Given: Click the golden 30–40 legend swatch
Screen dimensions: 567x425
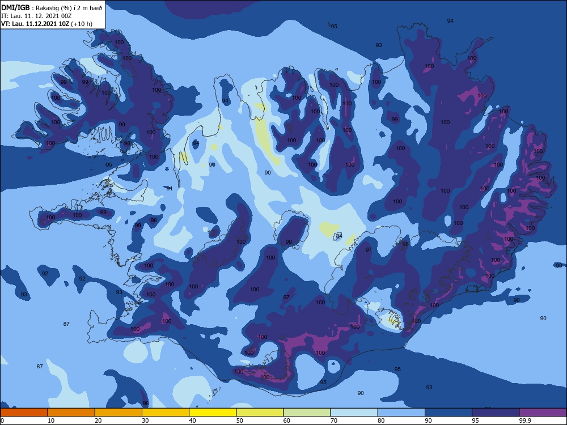Looking at the screenshot, I should pos(166,413).
